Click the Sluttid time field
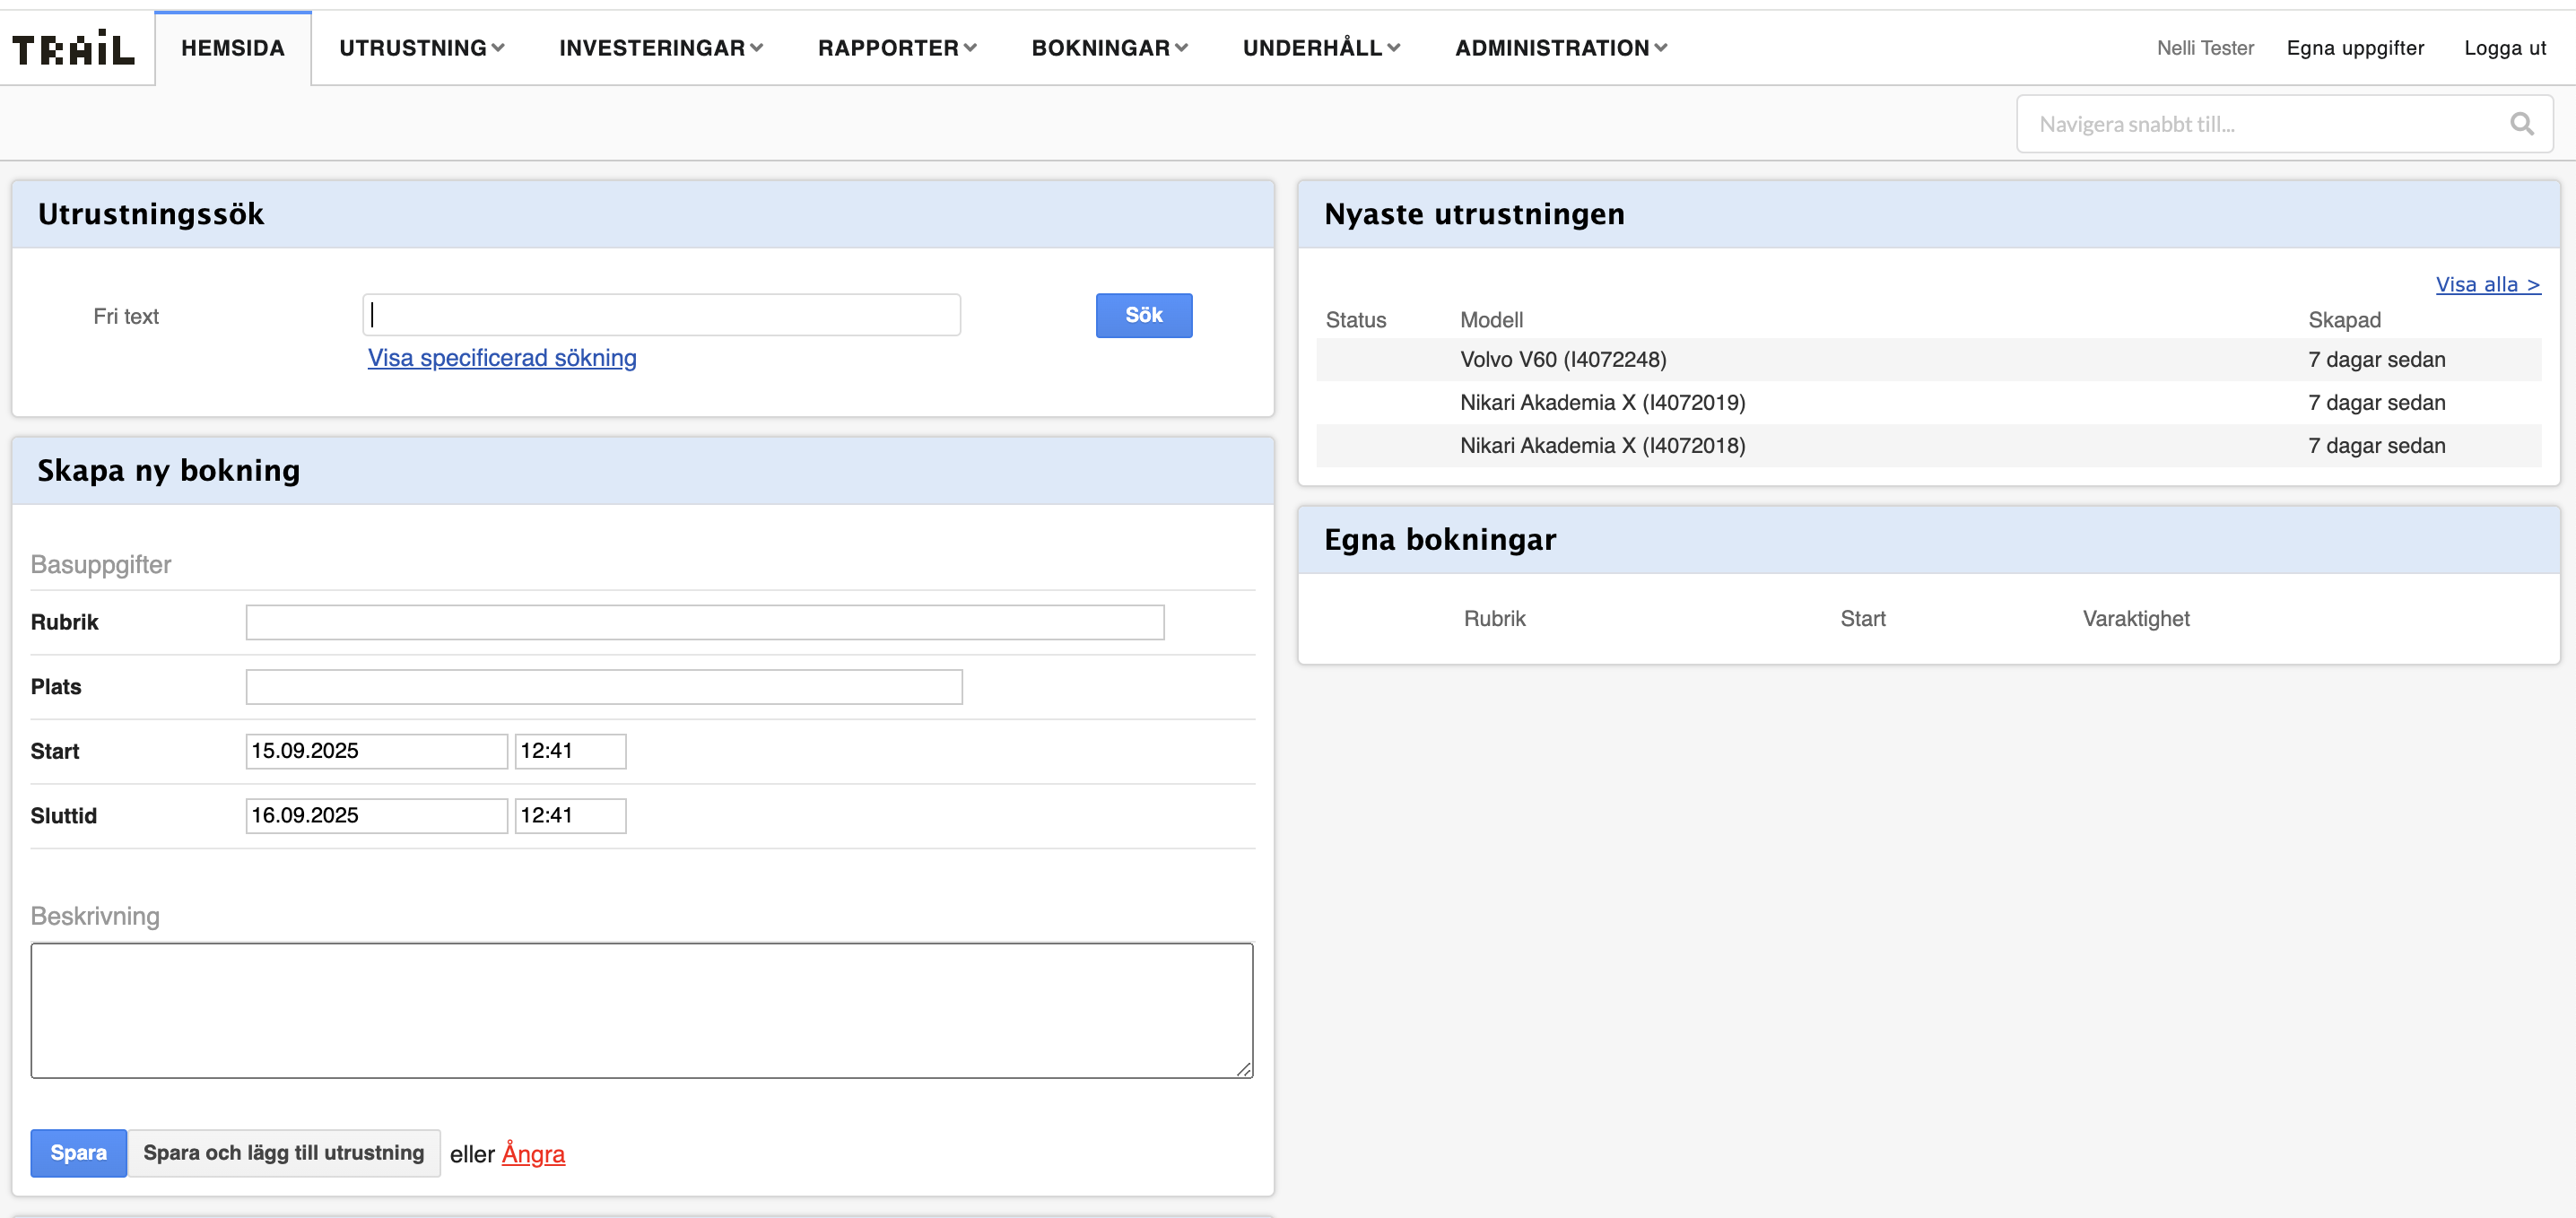The image size is (2576, 1218). click(570, 816)
